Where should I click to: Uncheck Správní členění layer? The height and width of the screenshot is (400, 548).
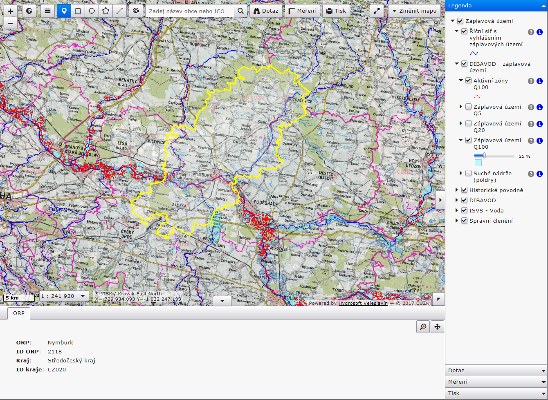464,221
